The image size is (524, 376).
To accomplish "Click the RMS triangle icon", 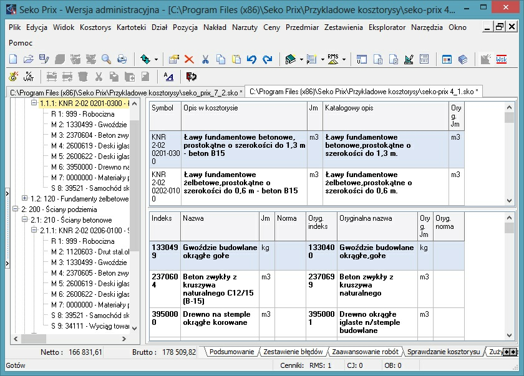I will coord(333,59).
